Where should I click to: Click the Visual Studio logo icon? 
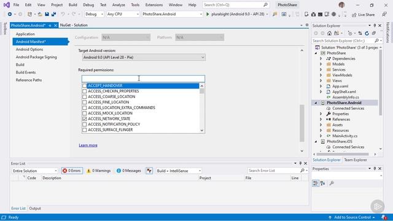(x=7, y=5)
